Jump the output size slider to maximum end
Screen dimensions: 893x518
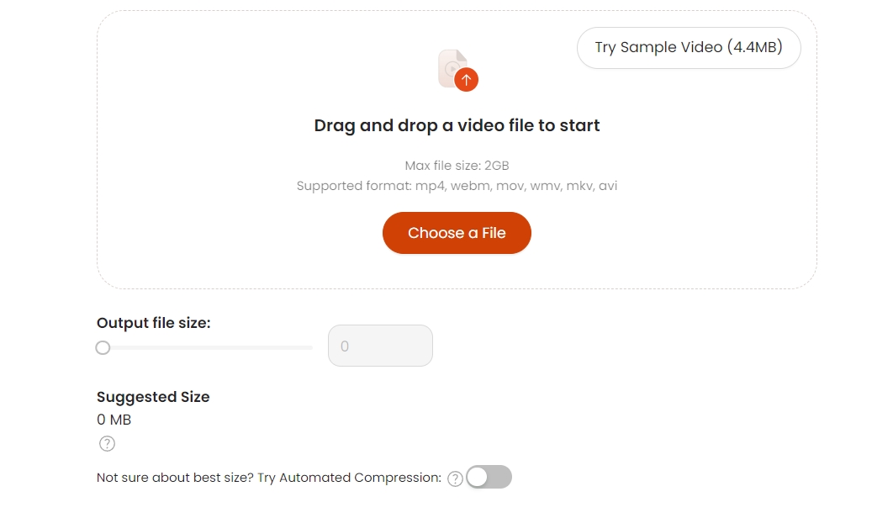(x=311, y=347)
